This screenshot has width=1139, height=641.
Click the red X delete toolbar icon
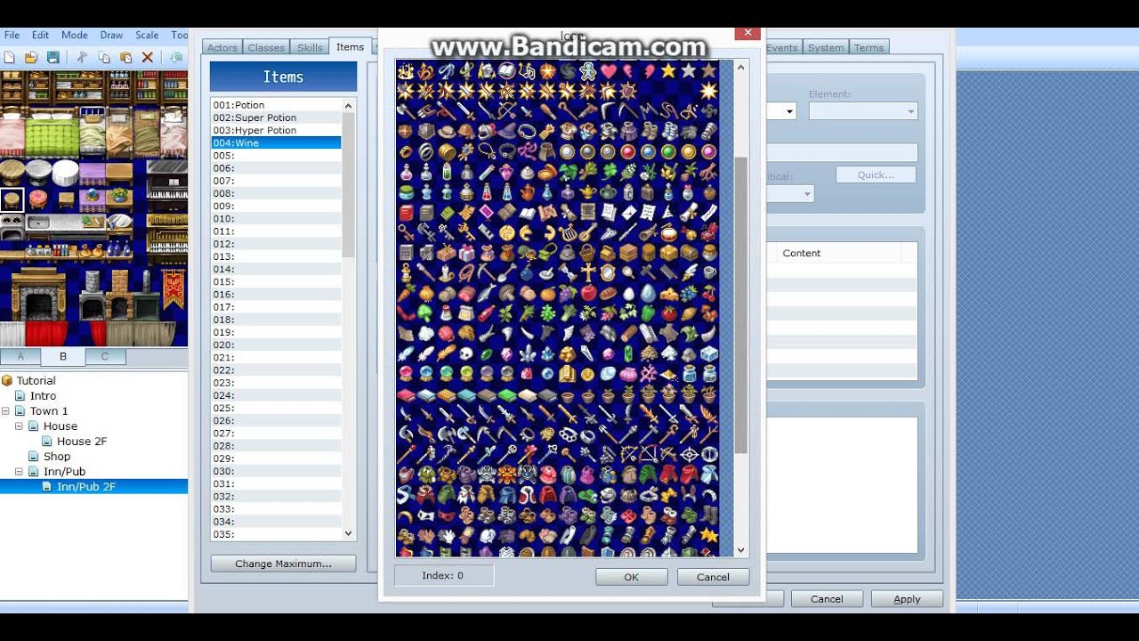(x=148, y=57)
